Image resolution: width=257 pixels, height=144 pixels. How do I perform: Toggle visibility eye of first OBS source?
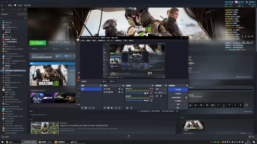tap(119, 89)
